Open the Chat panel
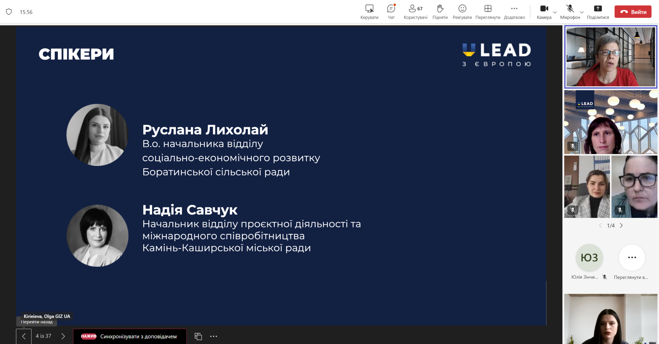 click(x=391, y=12)
